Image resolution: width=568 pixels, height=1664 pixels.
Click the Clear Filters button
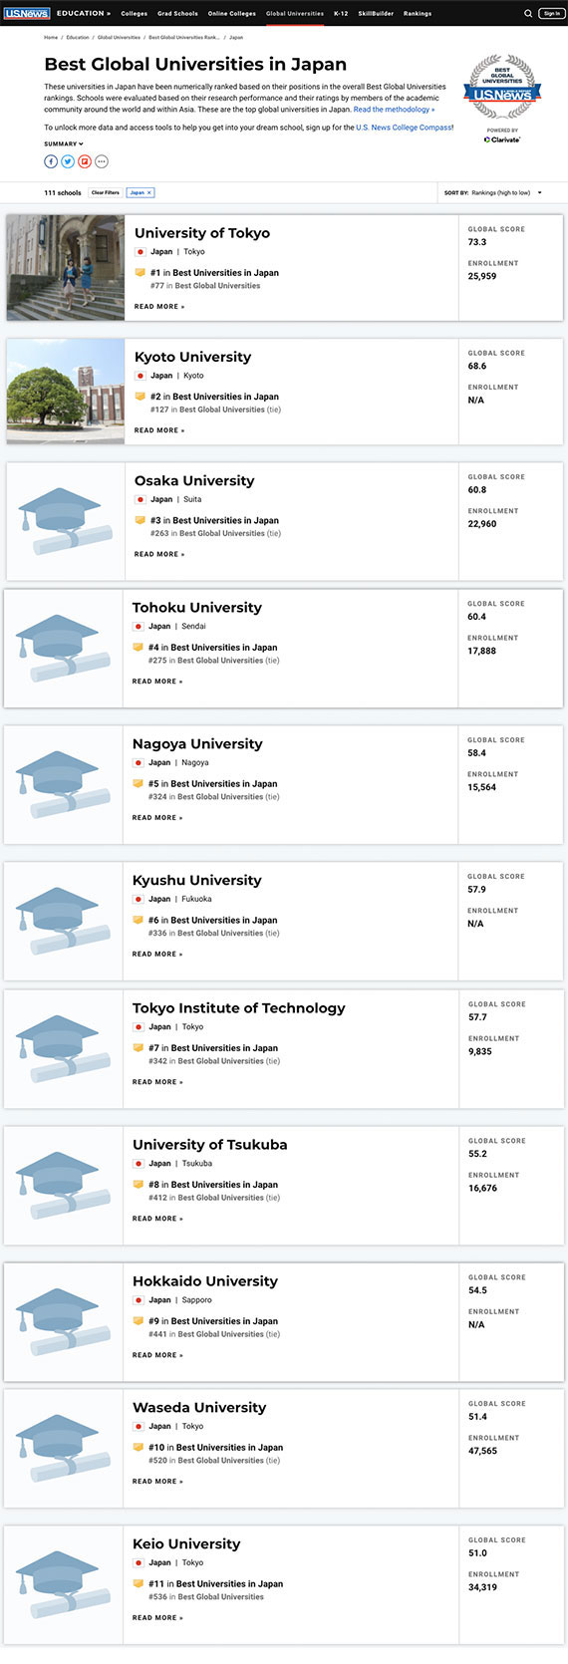click(x=105, y=192)
